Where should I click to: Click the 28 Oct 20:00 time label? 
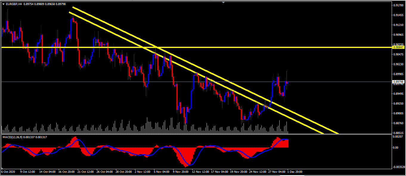(x=124, y=172)
